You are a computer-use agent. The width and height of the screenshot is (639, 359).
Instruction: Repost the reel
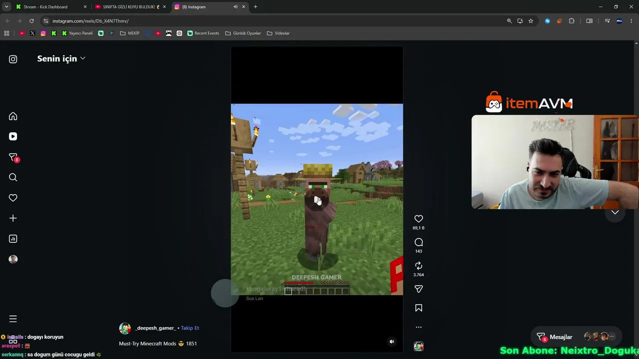(x=418, y=266)
